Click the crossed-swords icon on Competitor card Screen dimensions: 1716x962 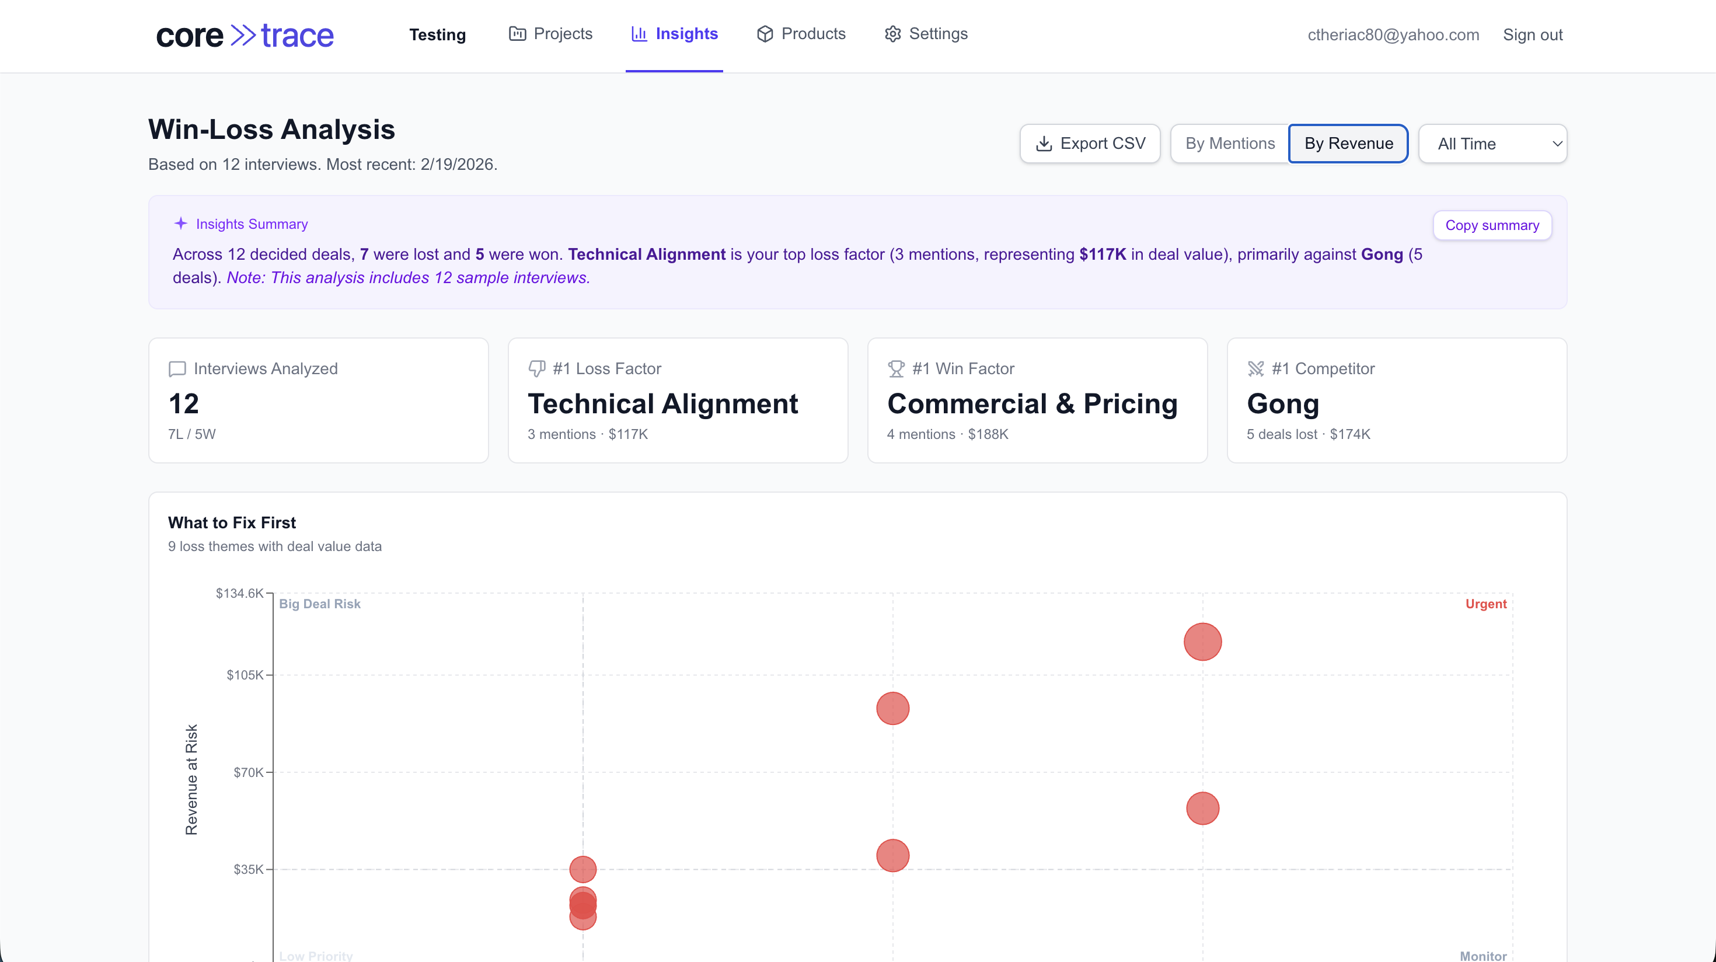click(1255, 368)
